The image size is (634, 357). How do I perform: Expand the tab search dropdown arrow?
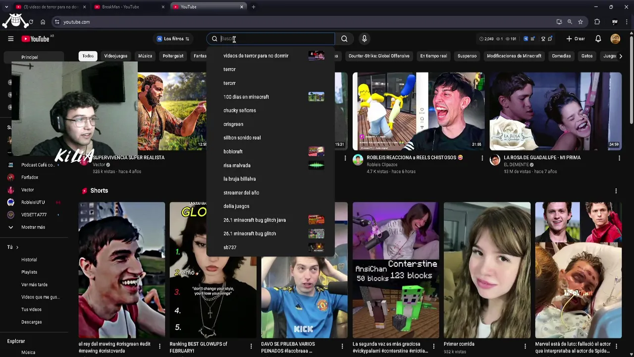[x=6, y=7]
